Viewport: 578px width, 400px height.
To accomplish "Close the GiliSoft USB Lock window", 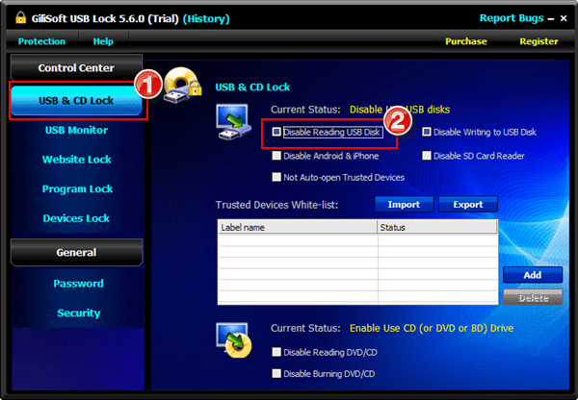I will tap(564, 18).
